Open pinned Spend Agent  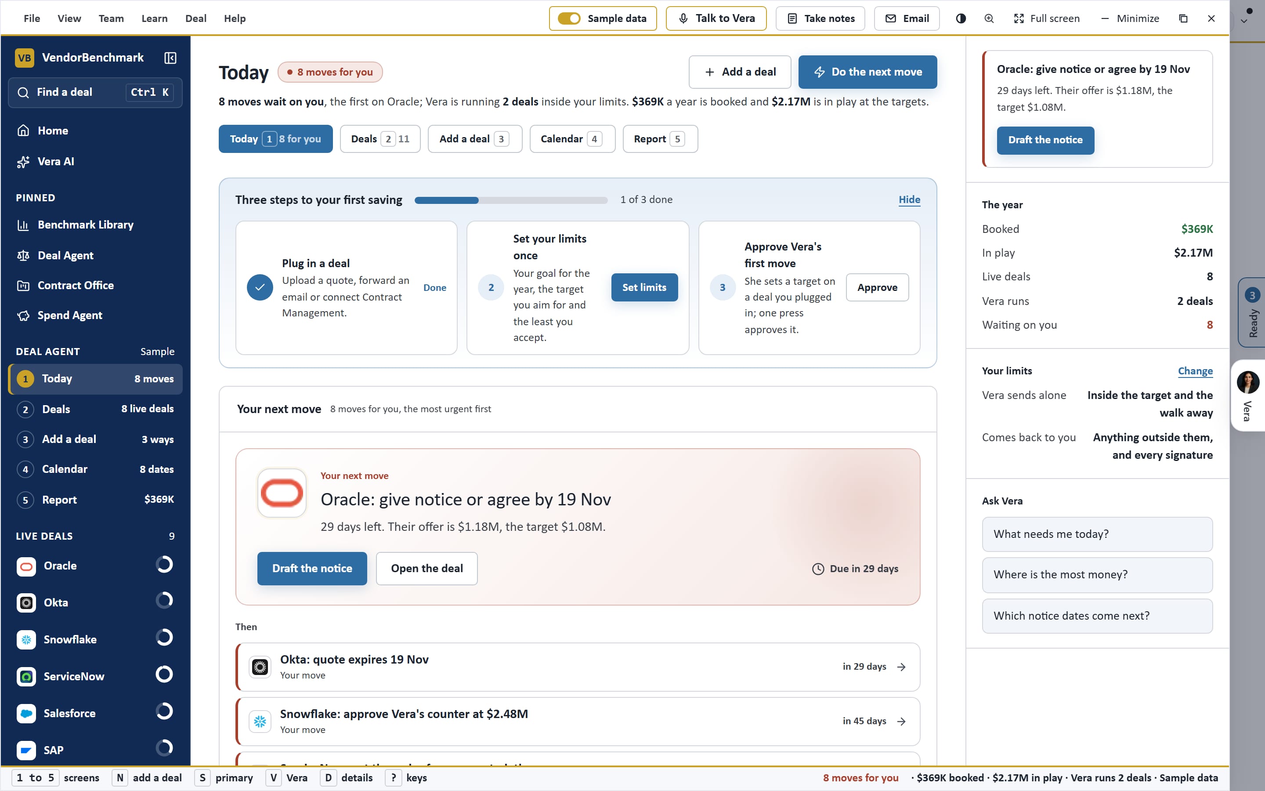coord(95,315)
